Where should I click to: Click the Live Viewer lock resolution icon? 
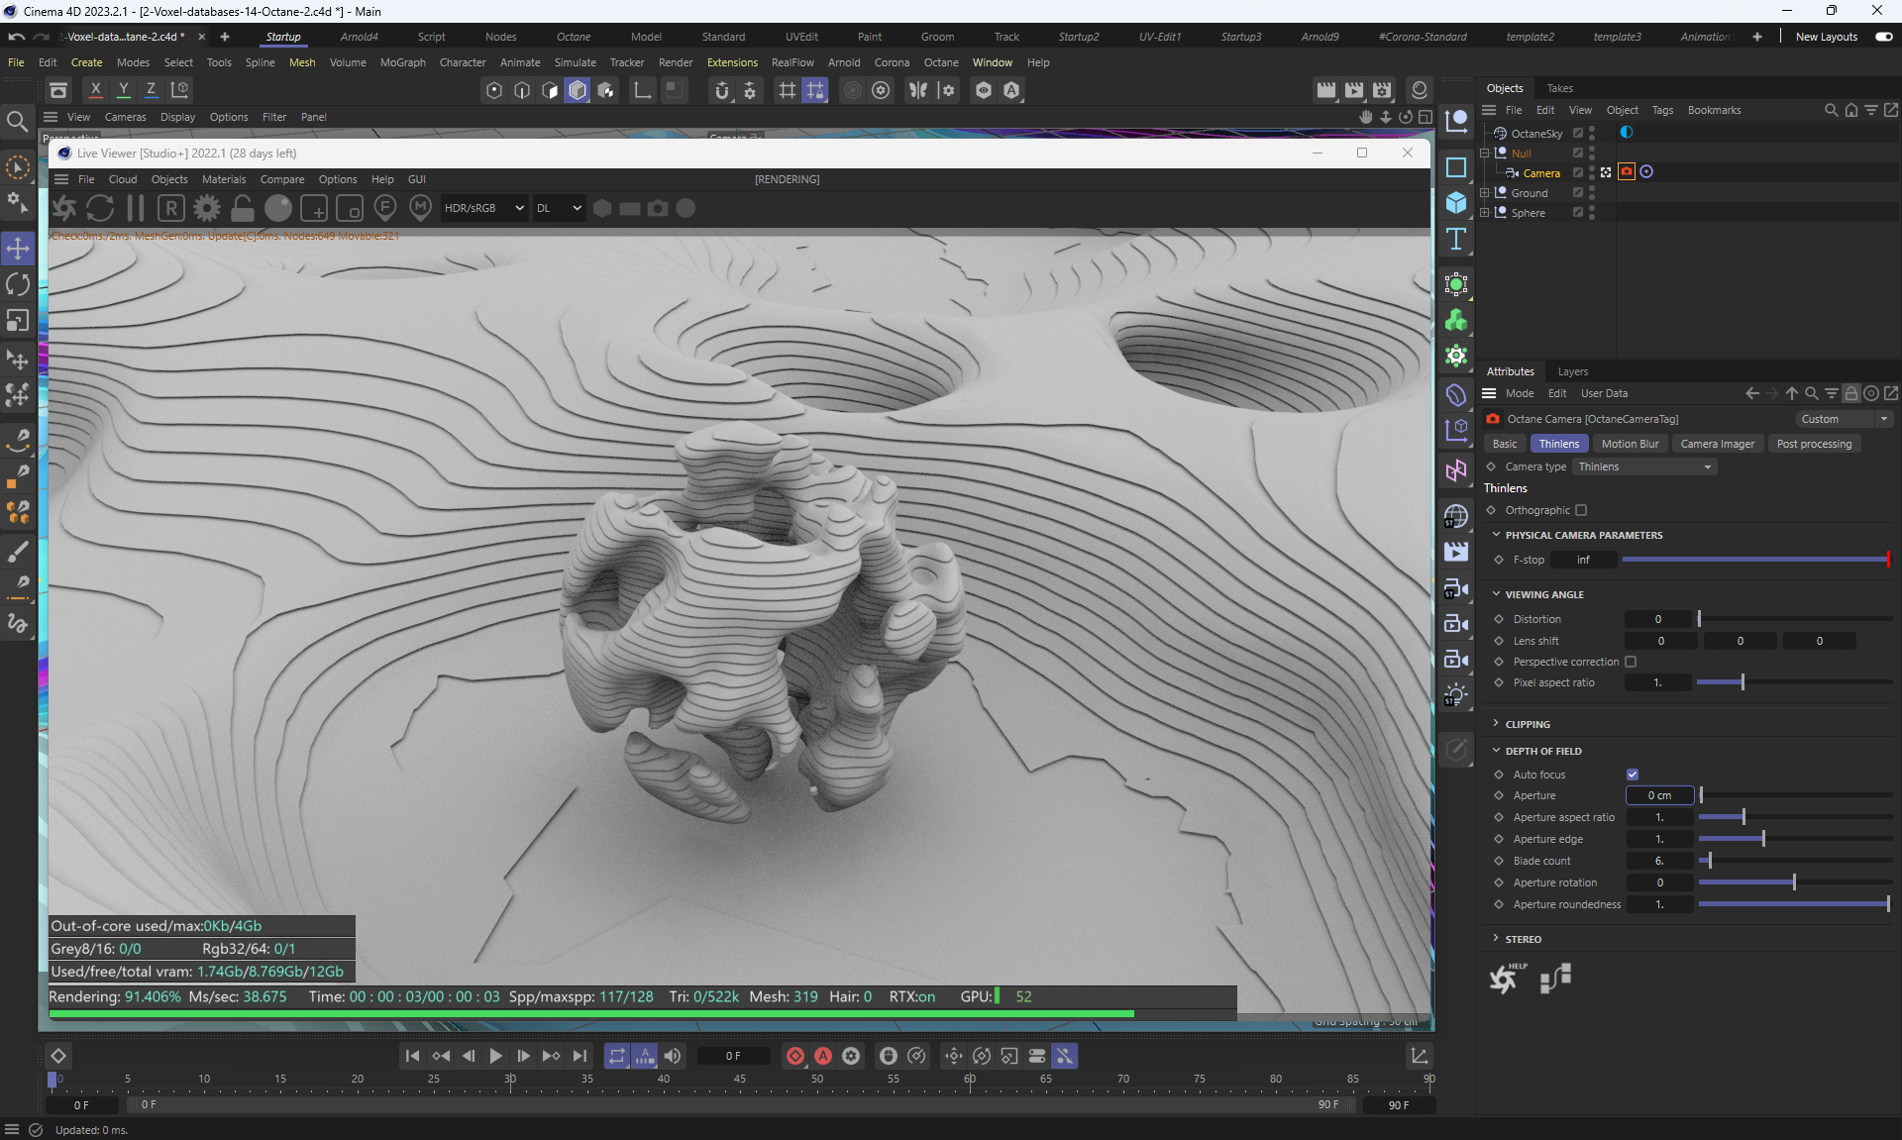point(243,208)
